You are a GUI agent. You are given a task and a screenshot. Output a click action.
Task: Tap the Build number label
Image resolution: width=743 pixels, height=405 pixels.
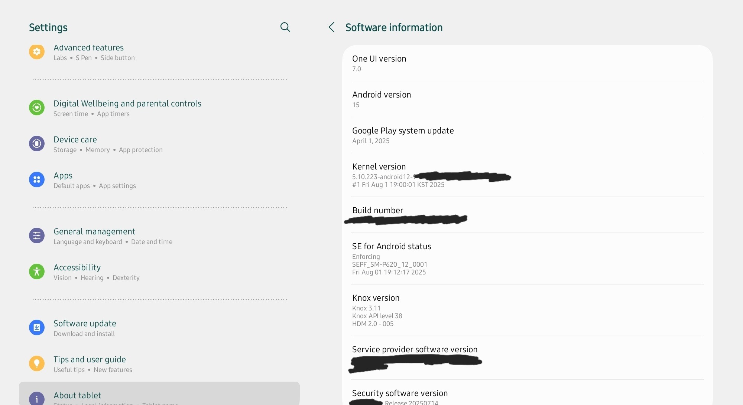(377, 210)
